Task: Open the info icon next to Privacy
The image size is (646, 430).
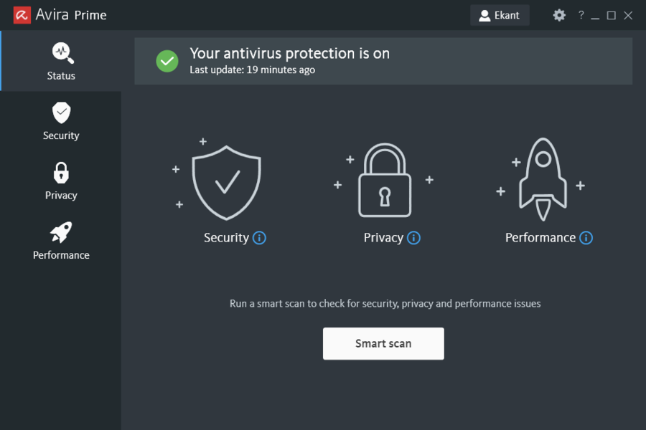Action: [x=416, y=237]
